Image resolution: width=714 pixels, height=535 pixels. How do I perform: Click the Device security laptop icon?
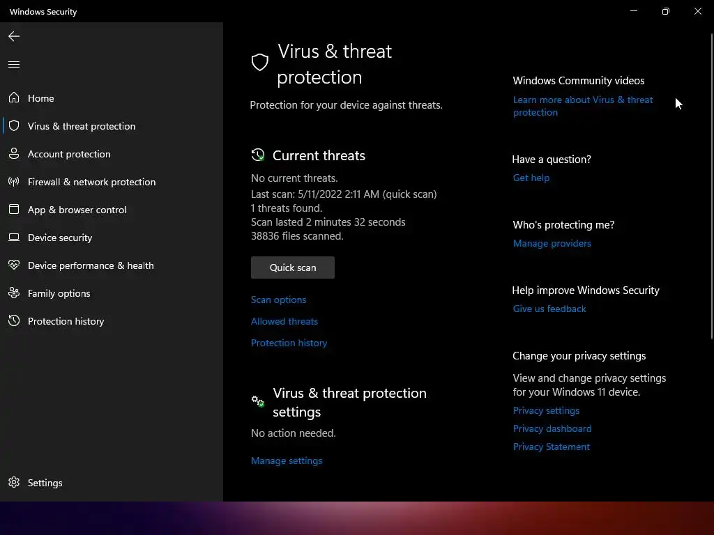[14, 238]
